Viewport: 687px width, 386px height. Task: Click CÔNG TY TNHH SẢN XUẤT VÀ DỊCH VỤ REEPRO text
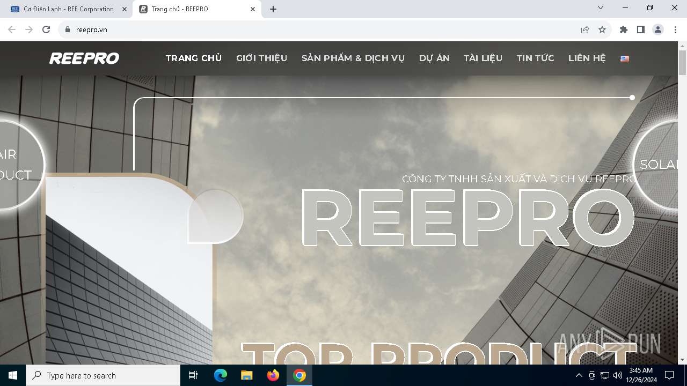tap(519, 179)
